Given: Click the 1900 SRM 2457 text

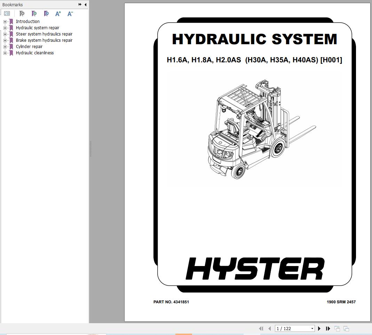Looking at the screenshot, I should pyautogui.click(x=341, y=302).
